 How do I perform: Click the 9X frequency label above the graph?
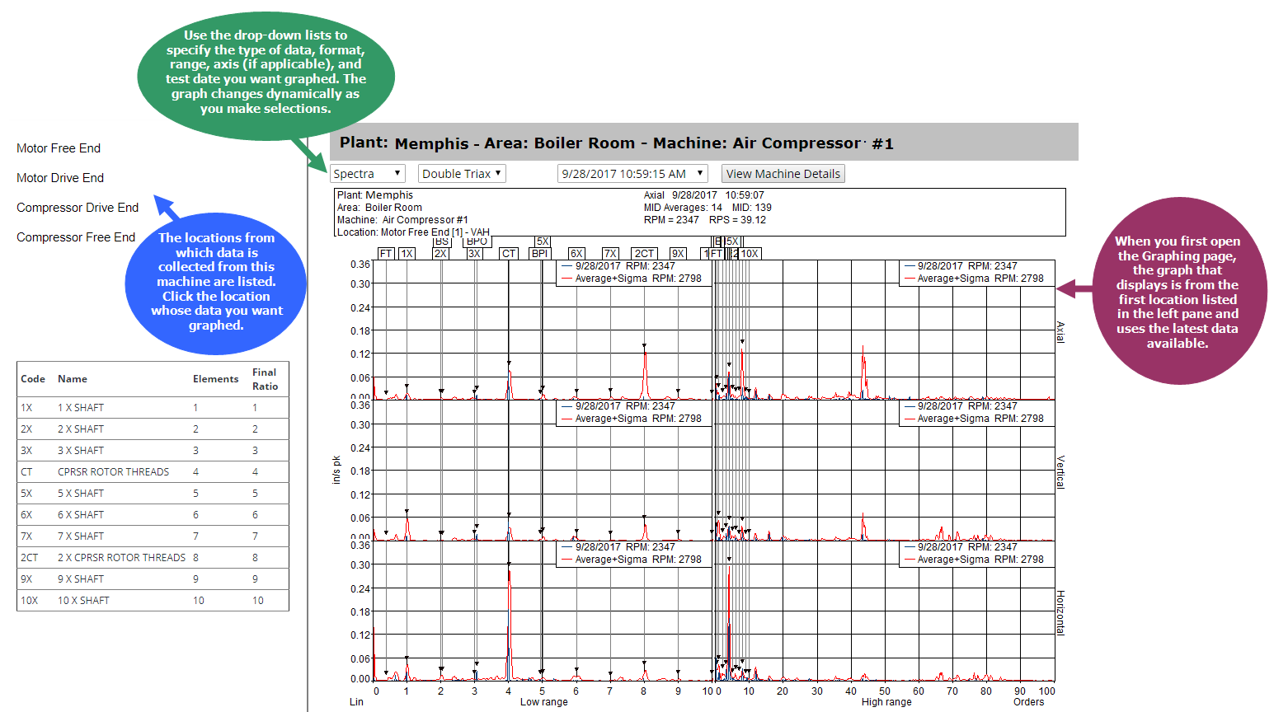[x=678, y=254]
